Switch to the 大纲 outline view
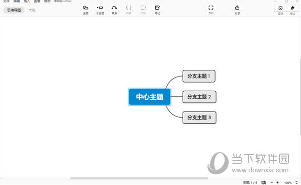This screenshot has height=185, width=301. (32, 10)
